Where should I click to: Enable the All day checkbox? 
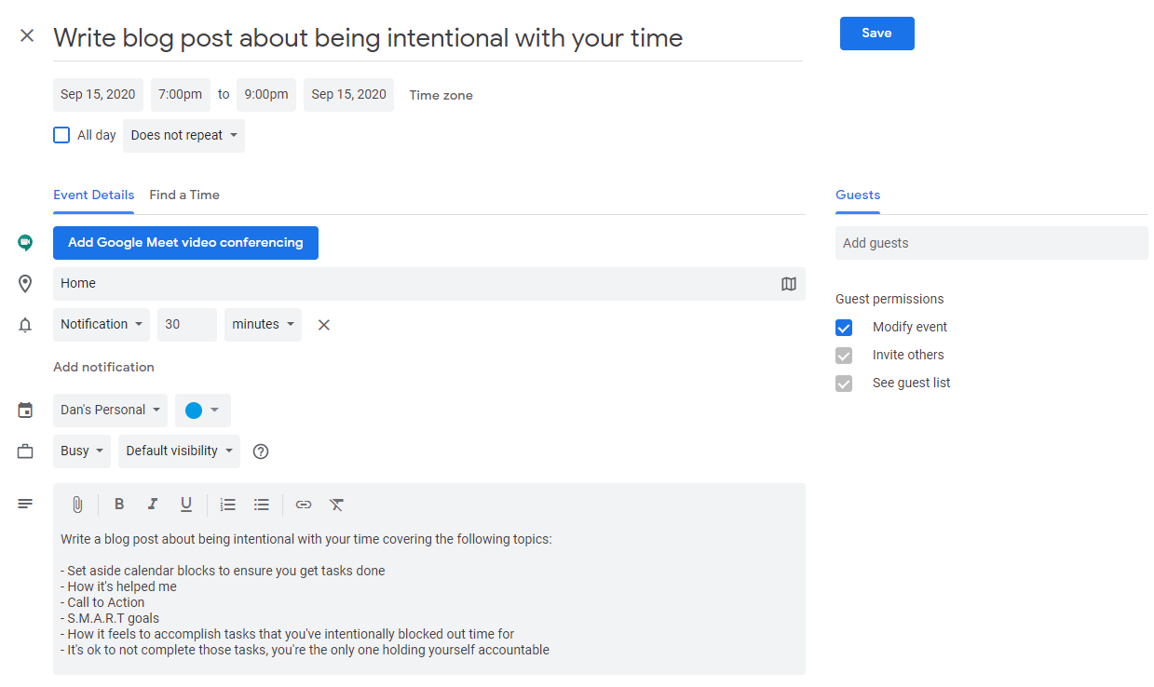[61, 135]
